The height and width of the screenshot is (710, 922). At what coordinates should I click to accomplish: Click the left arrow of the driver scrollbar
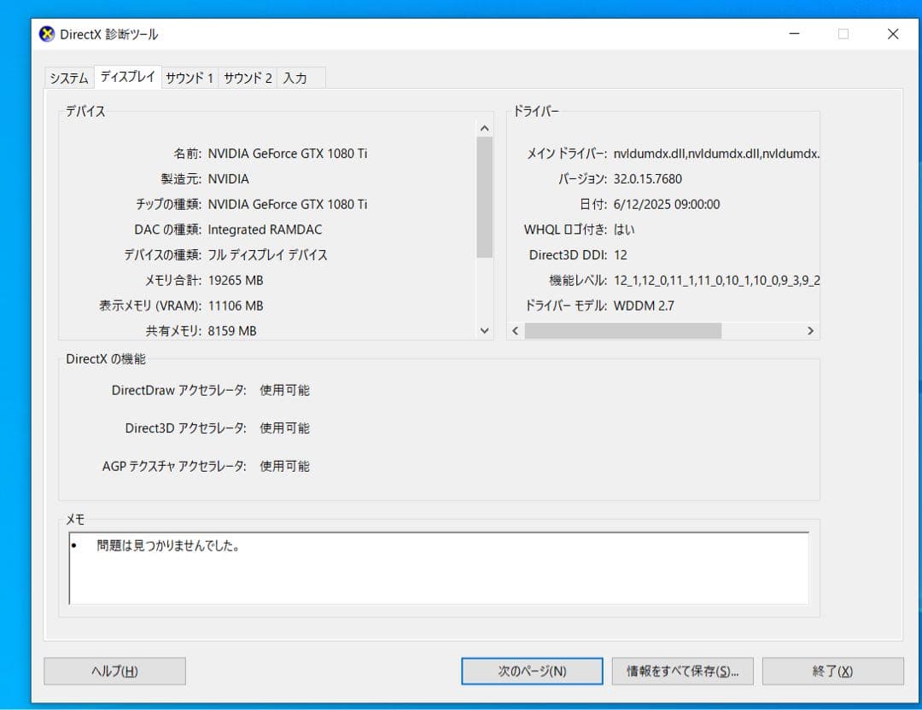pyautogui.click(x=515, y=330)
